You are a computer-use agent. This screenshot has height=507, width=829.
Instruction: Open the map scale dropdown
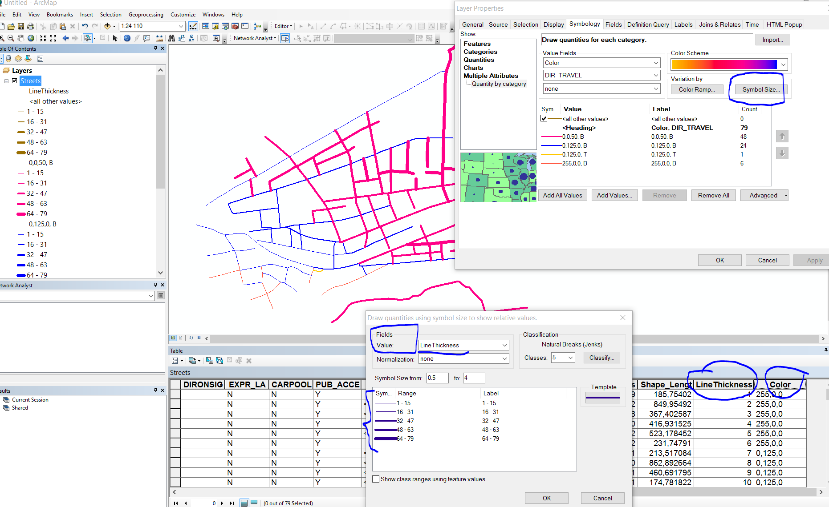click(x=181, y=26)
